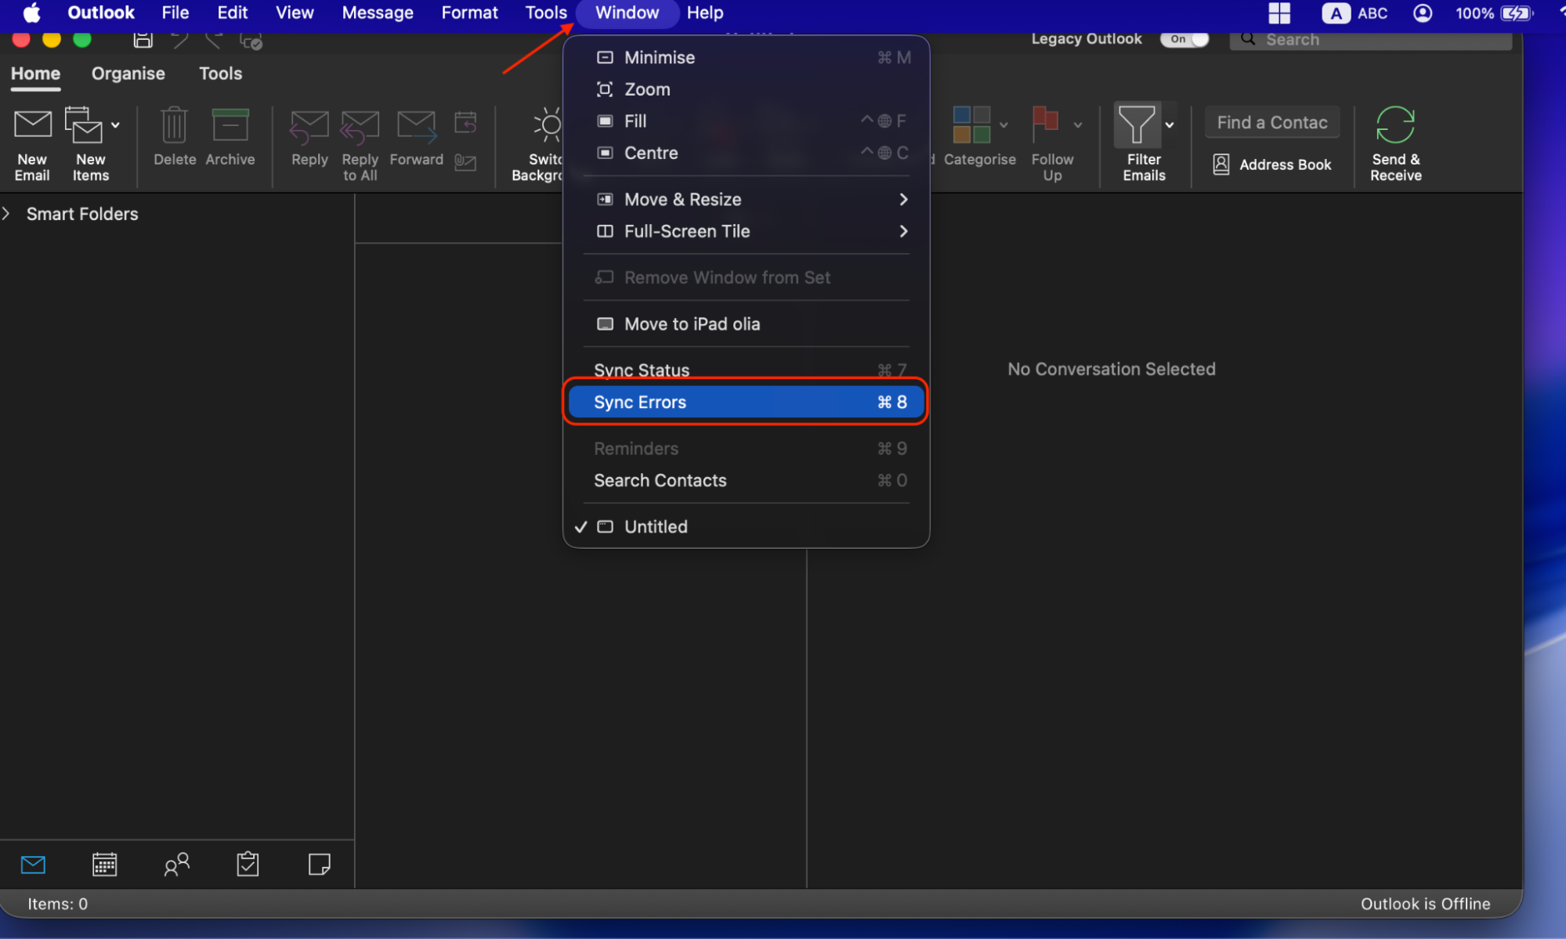This screenshot has width=1566, height=939.
Task: Click the Search field in title bar
Action: [1371, 39]
